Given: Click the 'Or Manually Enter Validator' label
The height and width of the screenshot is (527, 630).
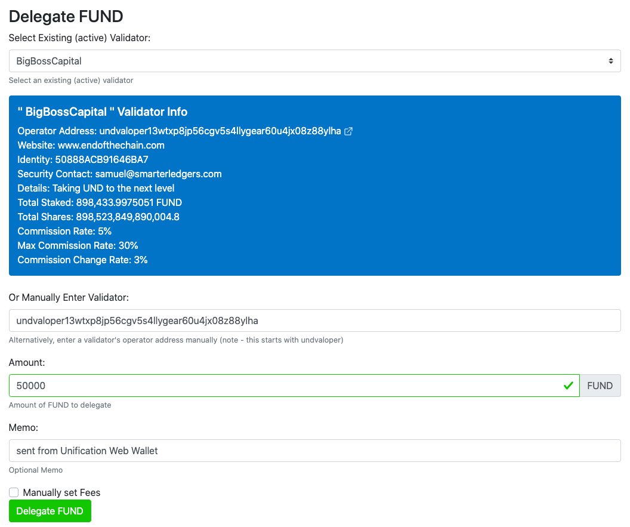Looking at the screenshot, I should point(69,297).
